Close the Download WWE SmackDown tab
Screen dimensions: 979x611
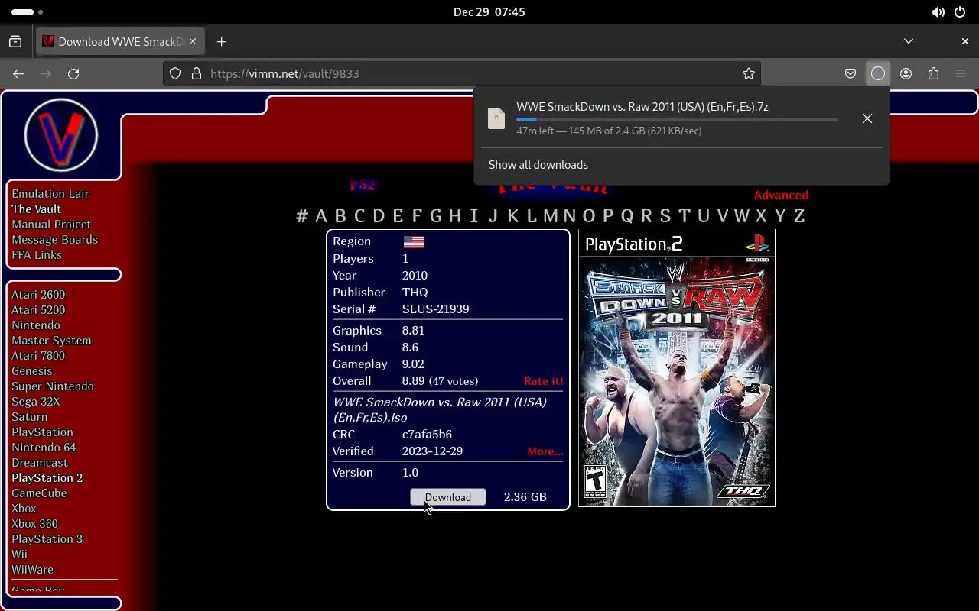pyautogui.click(x=194, y=41)
